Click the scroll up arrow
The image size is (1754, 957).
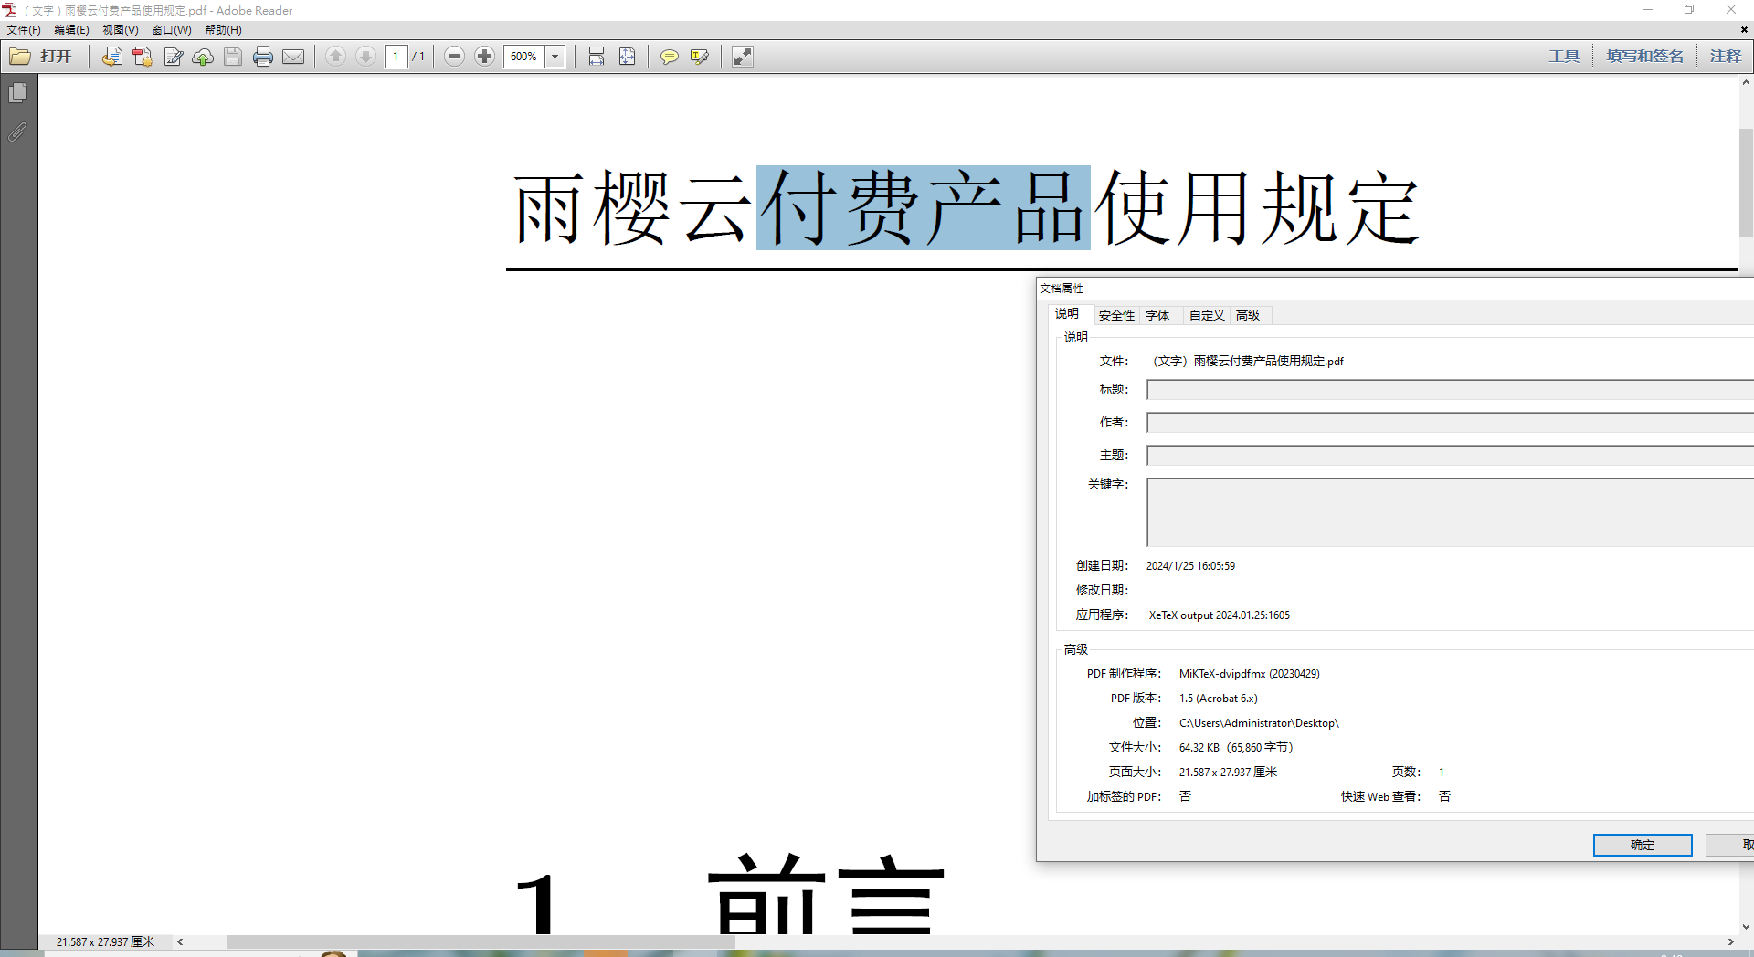pyautogui.click(x=1746, y=83)
